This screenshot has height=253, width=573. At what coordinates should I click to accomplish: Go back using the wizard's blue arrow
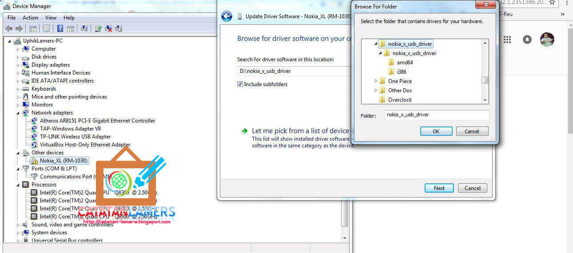click(227, 16)
